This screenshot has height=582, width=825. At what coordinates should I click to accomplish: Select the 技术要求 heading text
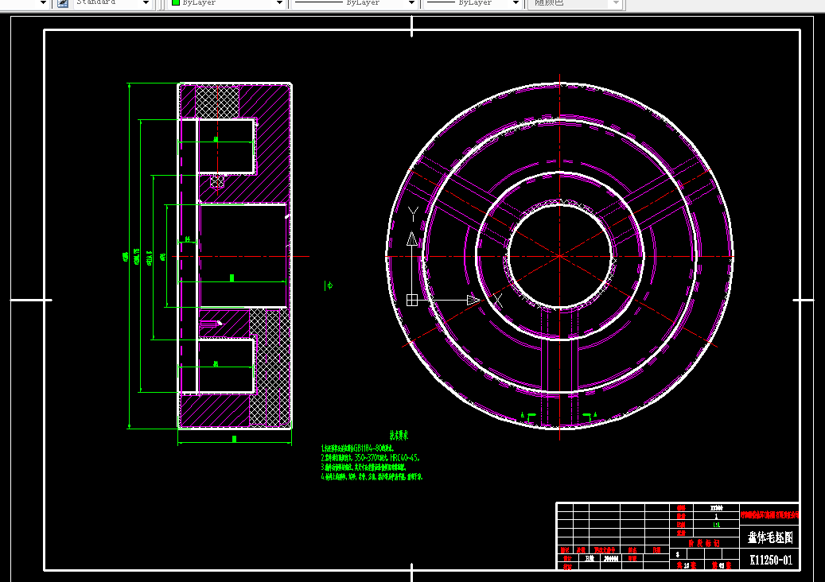[399, 436]
